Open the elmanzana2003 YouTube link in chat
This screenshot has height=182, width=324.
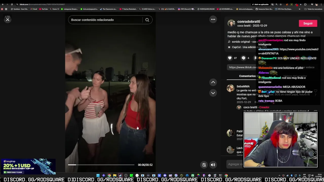pyautogui.click(x=288, y=51)
